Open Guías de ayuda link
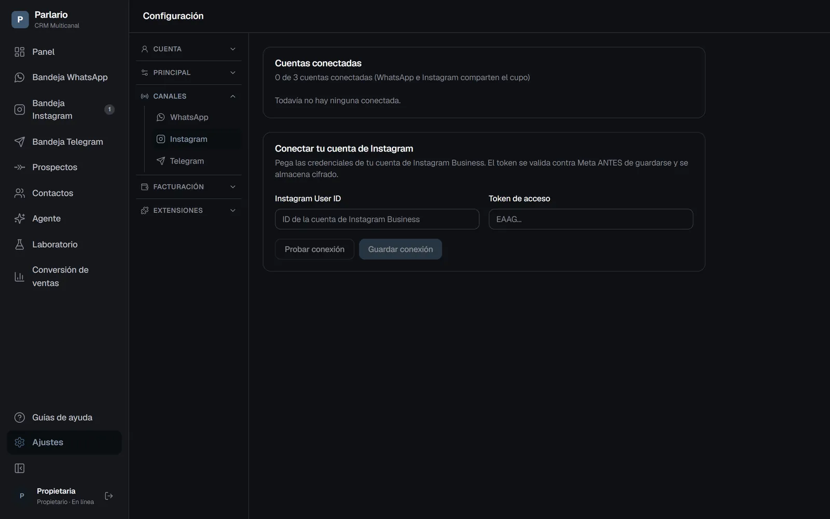830x519 pixels. (x=64, y=417)
